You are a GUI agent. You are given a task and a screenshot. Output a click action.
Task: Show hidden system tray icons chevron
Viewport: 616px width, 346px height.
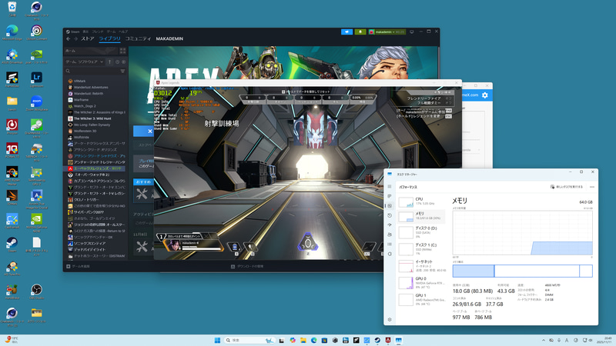coord(544,340)
